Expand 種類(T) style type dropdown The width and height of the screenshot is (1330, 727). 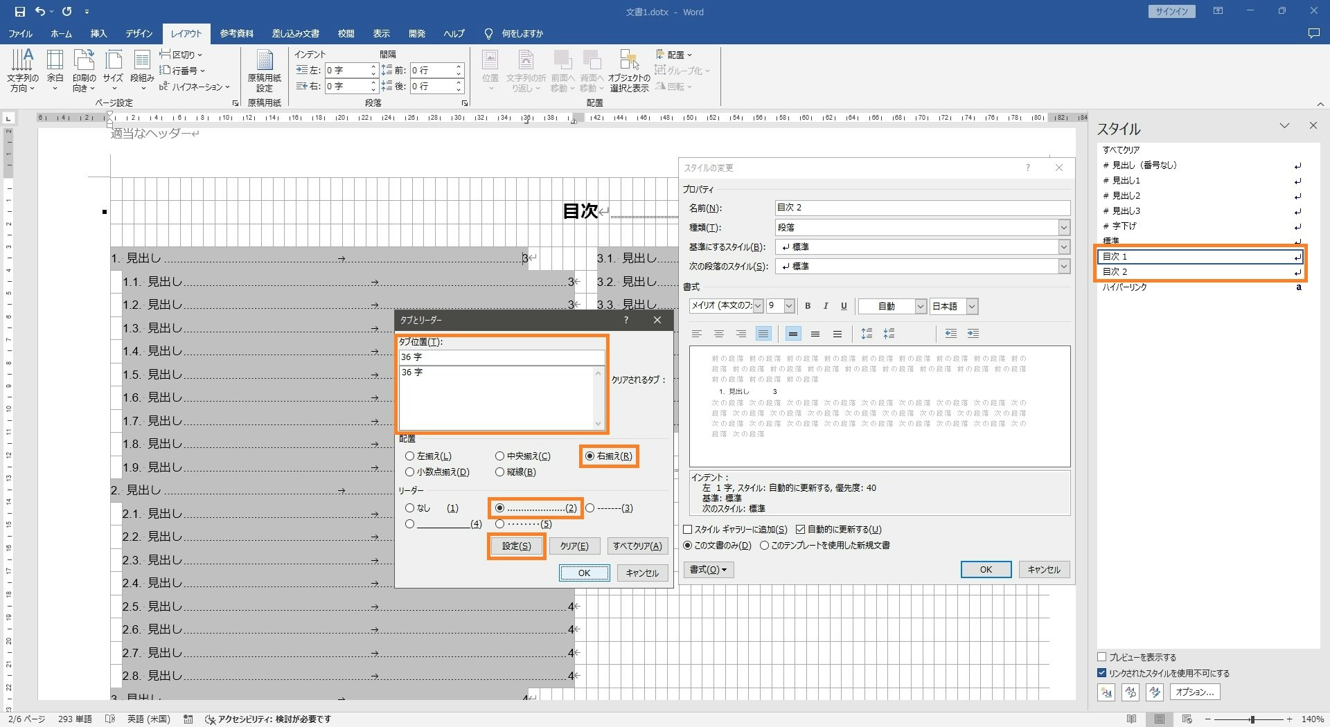click(x=1063, y=228)
